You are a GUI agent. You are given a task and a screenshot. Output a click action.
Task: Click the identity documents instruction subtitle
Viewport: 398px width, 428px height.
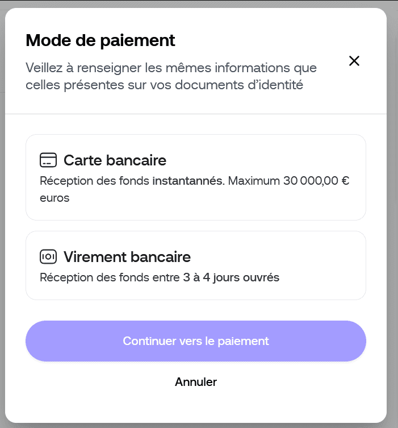point(171,77)
